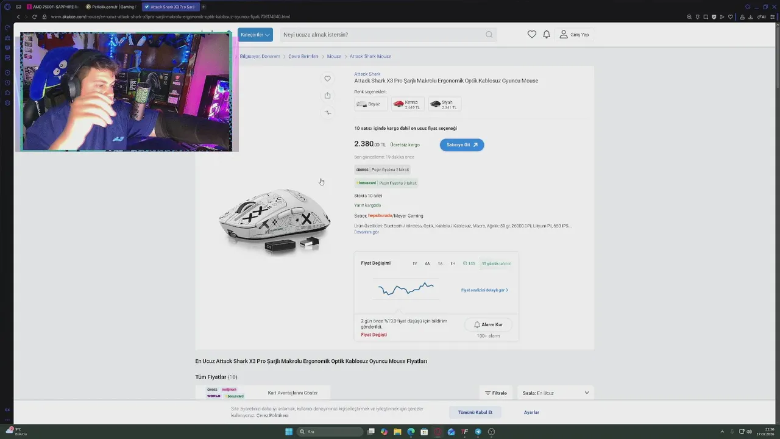Screen dimensions: 780x439
Task: Open Bilgisayar, Donanım breadcrumb
Action: pyautogui.click(x=260, y=56)
